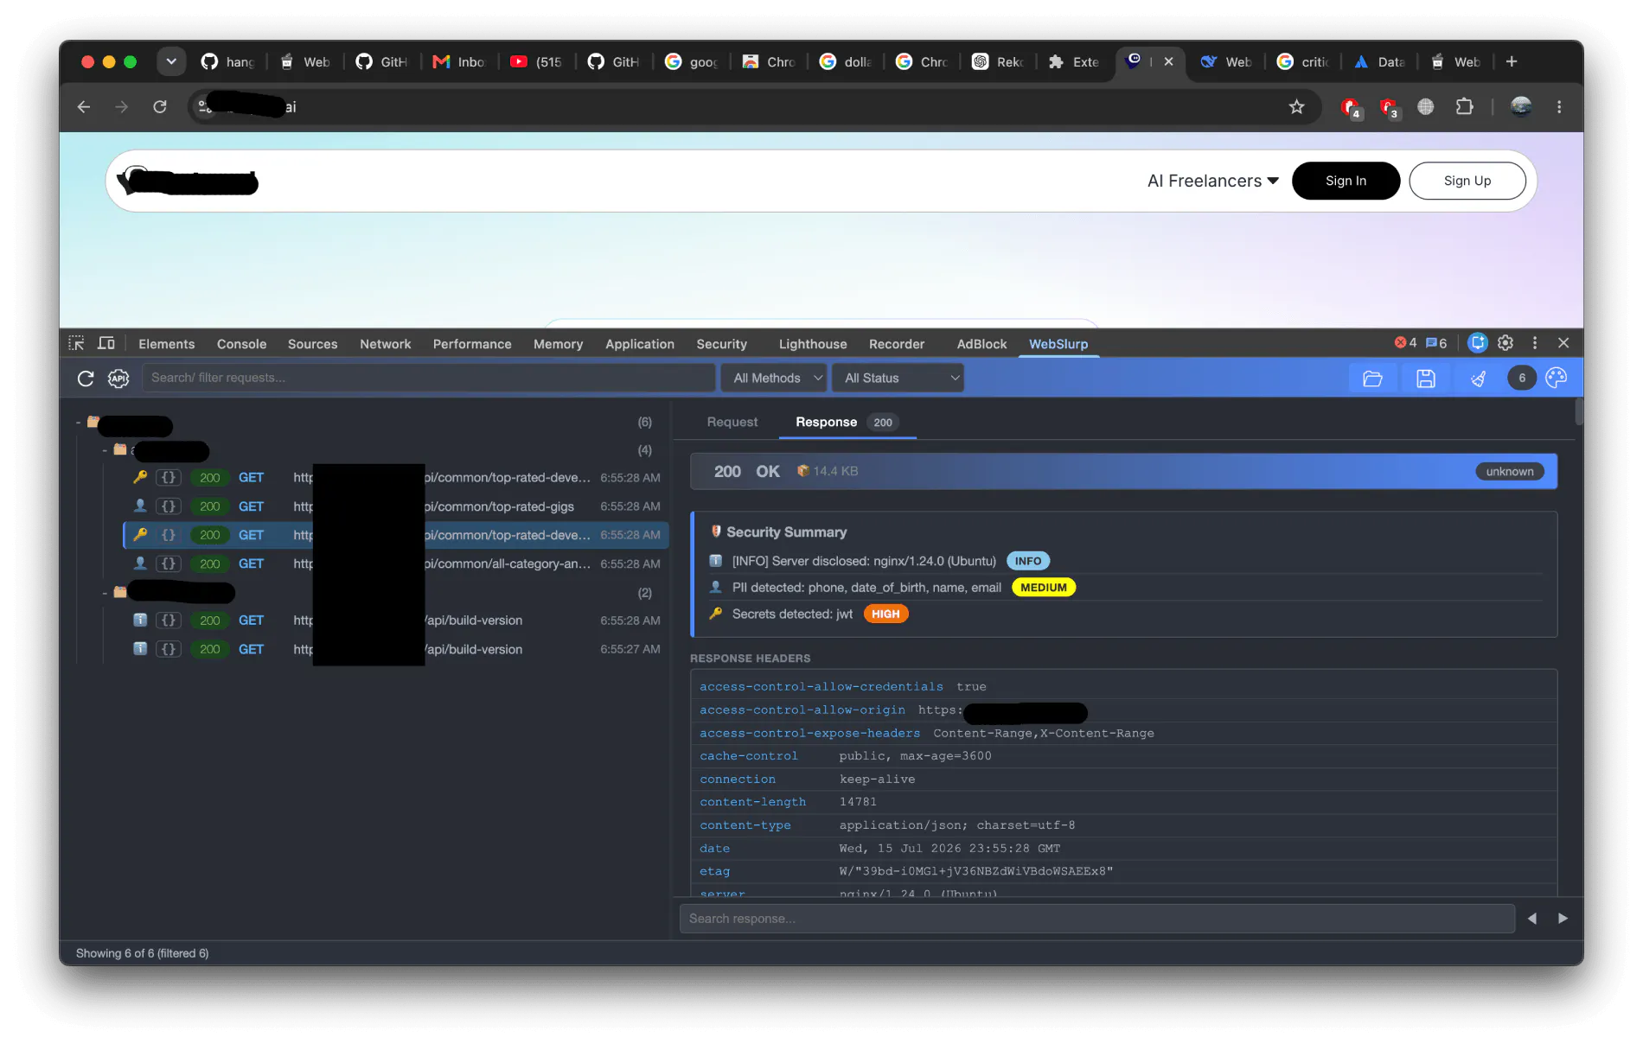The width and height of the screenshot is (1643, 1044).
Task: Click the Sign In button
Action: (x=1346, y=181)
